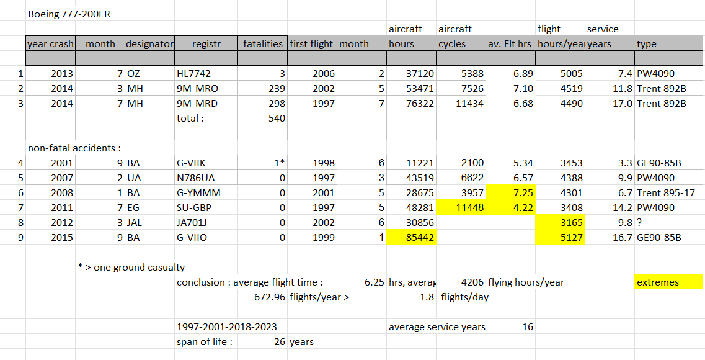Select aircraft hours cell 53471
The image size is (705, 360).
point(411,88)
